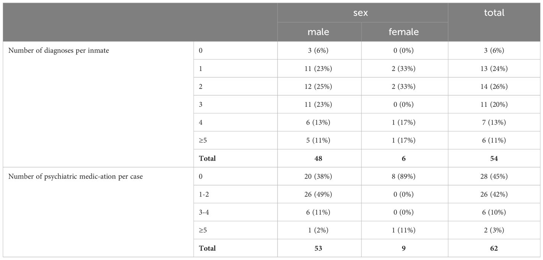Select the bold male total 48
543x260 pixels.
pyautogui.click(x=318, y=158)
